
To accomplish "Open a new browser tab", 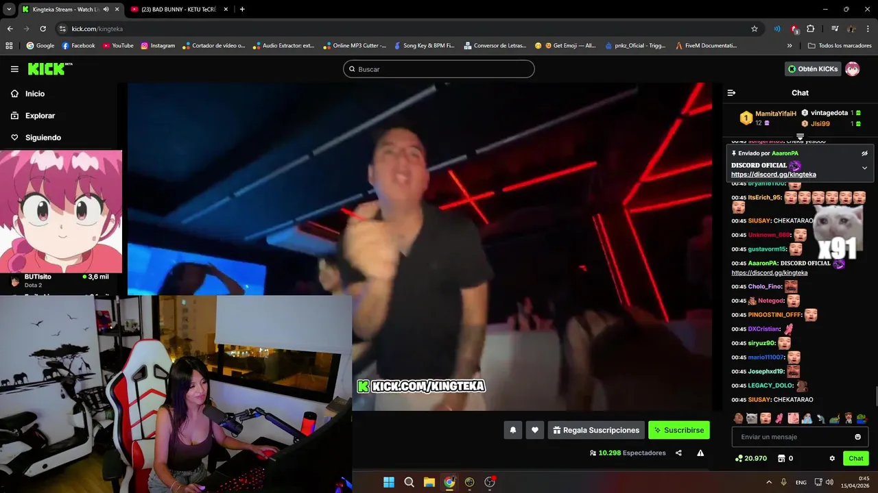I will pyautogui.click(x=242, y=9).
